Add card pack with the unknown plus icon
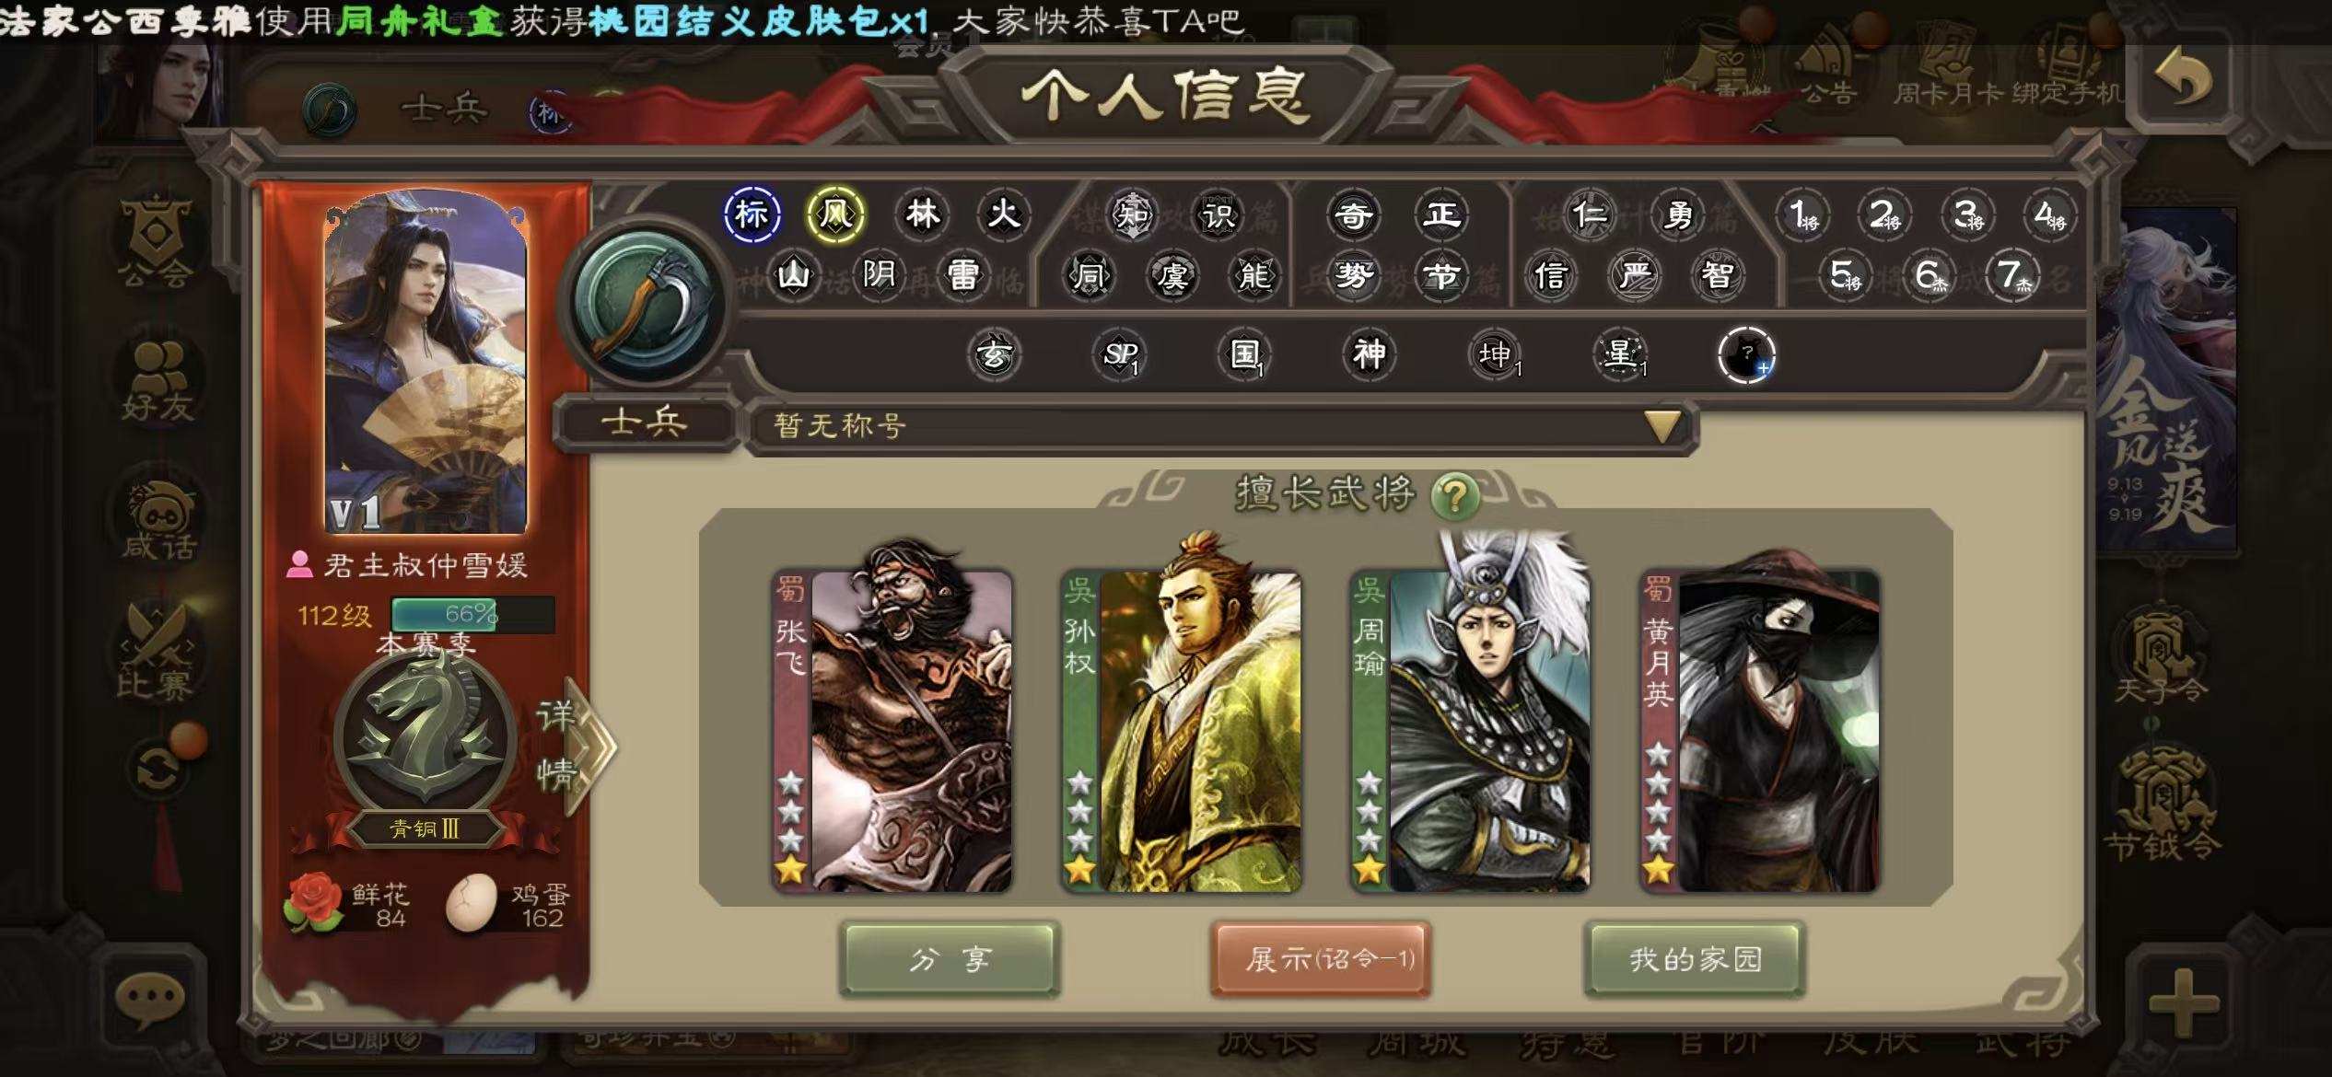Image resolution: width=2332 pixels, height=1077 pixels. tap(1746, 355)
